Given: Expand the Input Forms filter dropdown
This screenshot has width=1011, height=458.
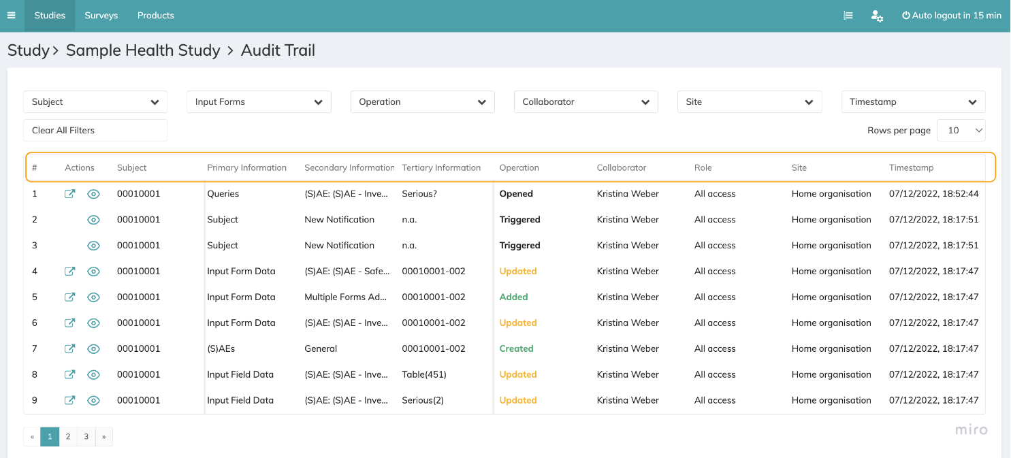Looking at the screenshot, I should [259, 102].
